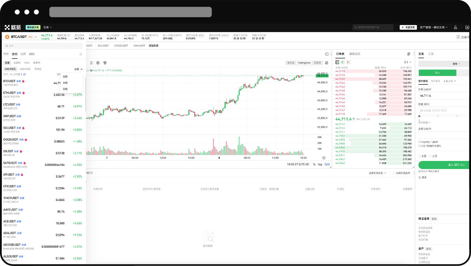The height and width of the screenshot is (266, 471).
Task: Click the 交易 guide document icon
Action: click(x=458, y=37)
